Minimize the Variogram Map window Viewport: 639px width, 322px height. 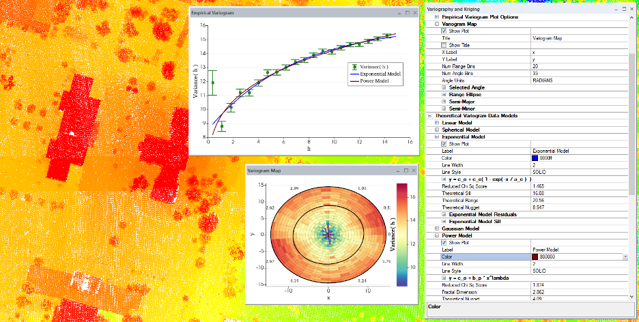tap(398, 170)
